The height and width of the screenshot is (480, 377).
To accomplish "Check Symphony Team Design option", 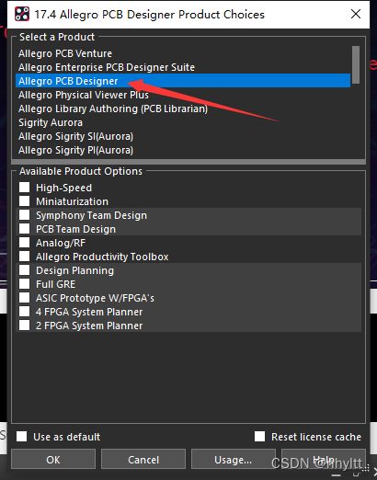I will [x=25, y=215].
